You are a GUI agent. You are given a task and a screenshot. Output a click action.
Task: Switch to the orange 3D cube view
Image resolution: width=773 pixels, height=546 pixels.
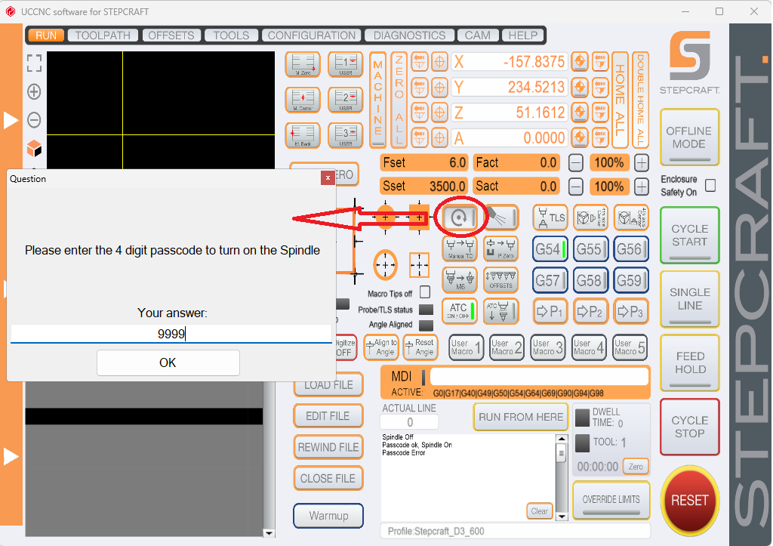[34, 148]
